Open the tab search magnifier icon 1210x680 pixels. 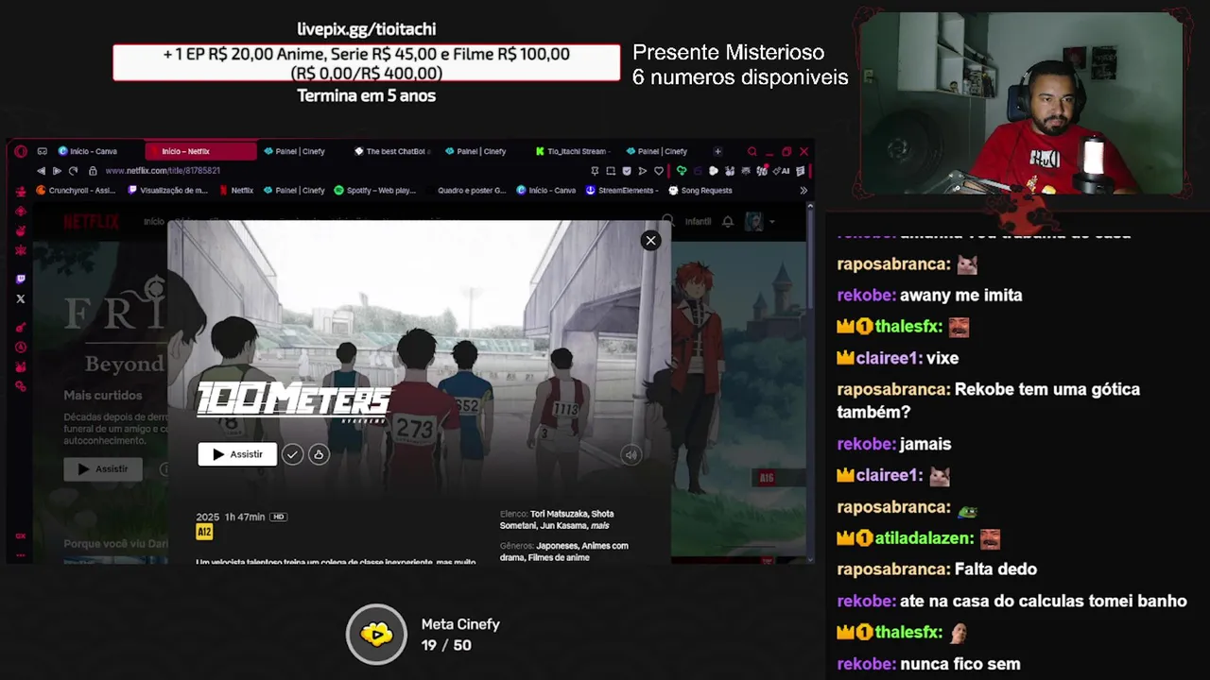[x=752, y=151]
